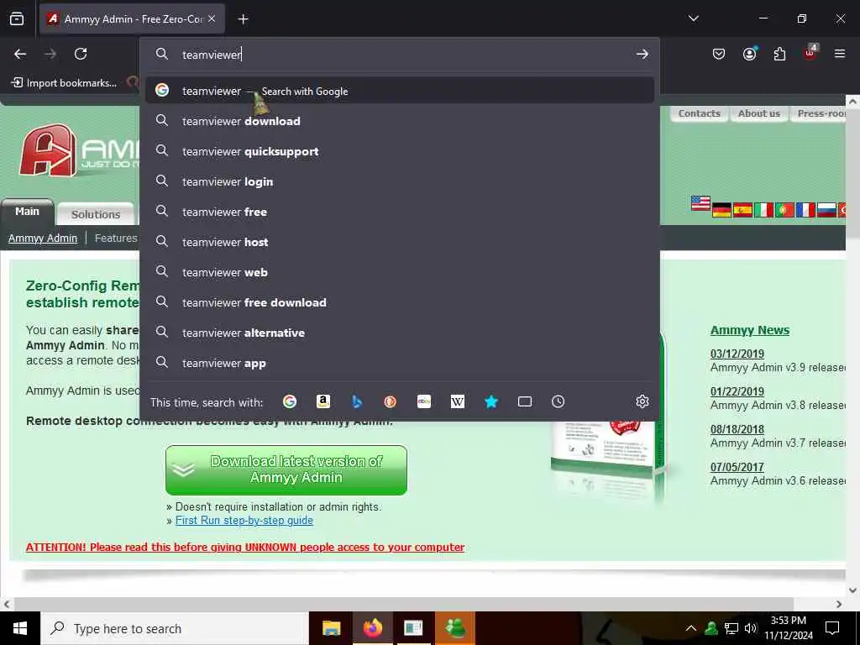
Task: Select teamviewer Search with Google suggestion
Action: 399,91
